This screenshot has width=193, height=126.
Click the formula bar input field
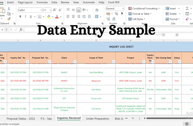[108, 30]
